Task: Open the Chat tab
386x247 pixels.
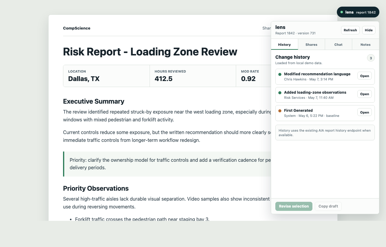Action: [338, 44]
